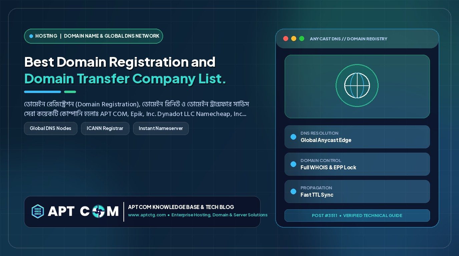Click the 'Full WHOIS & EPP Lock' text
459x256 pixels.
[328, 168]
